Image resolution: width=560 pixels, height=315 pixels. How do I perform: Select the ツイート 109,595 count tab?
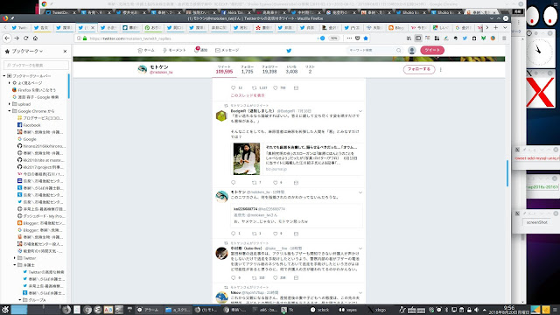(x=224, y=70)
